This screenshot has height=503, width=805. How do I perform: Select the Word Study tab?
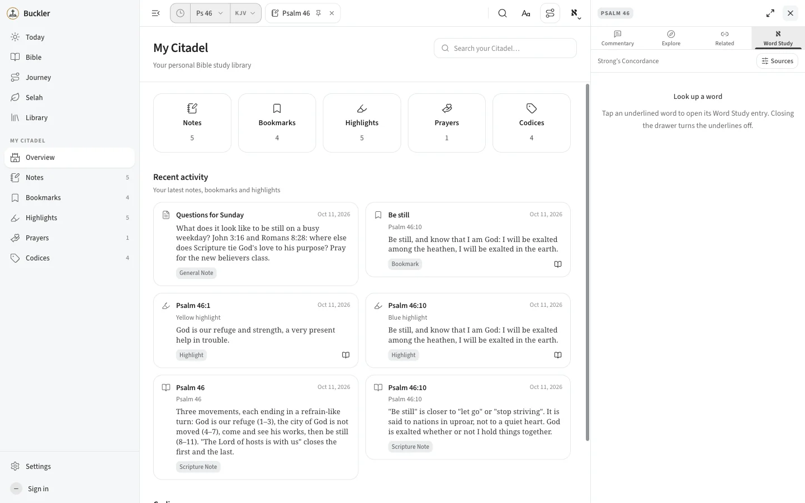coord(778,38)
